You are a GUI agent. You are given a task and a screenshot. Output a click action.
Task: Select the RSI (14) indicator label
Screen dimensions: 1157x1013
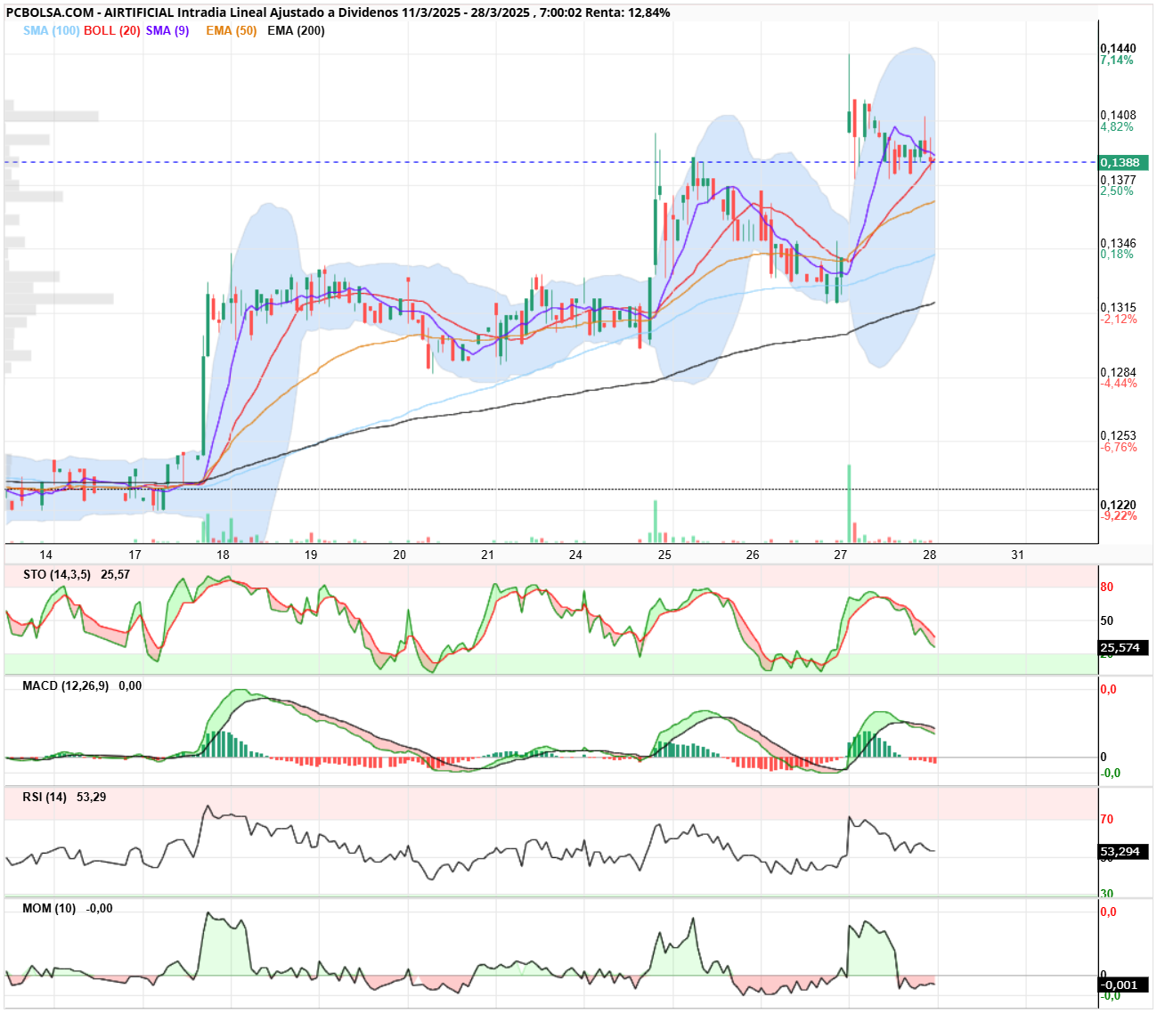[45, 797]
